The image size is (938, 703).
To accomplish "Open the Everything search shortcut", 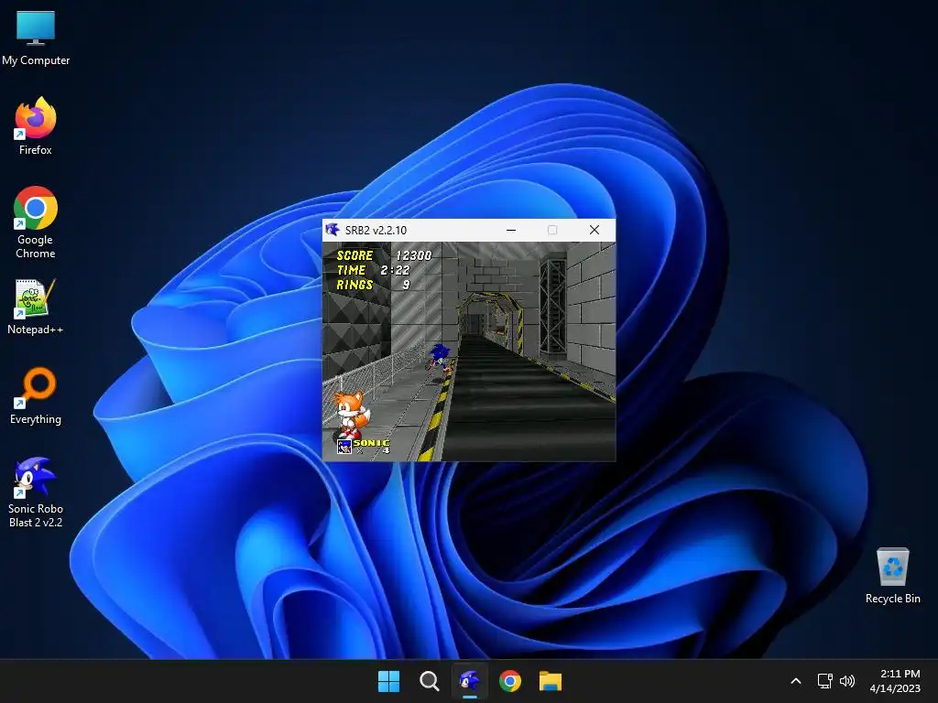I will pyautogui.click(x=36, y=395).
